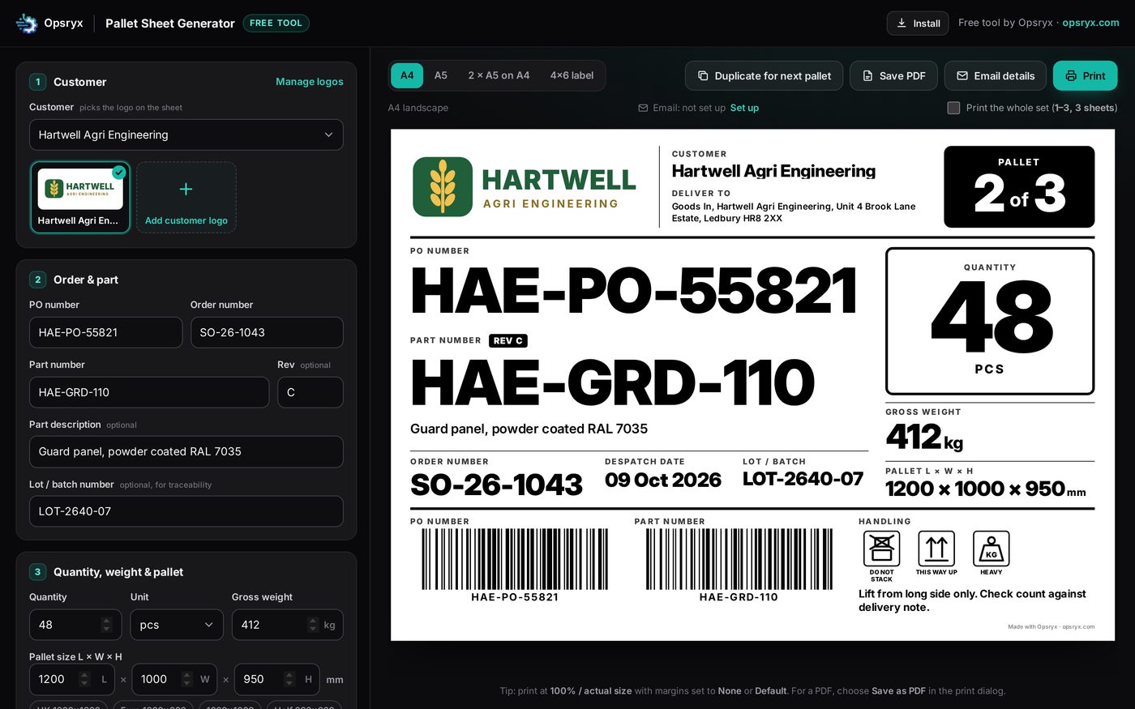
Task: Click the Opsryx logo icon
Action: coord(27,23)
